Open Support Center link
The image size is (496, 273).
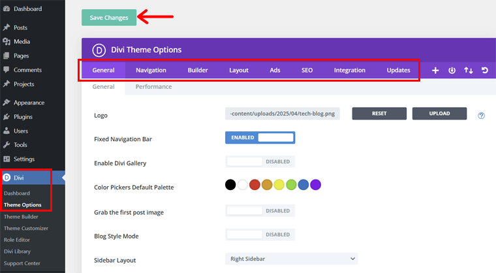pyautogui.click(x=22, y=263)
